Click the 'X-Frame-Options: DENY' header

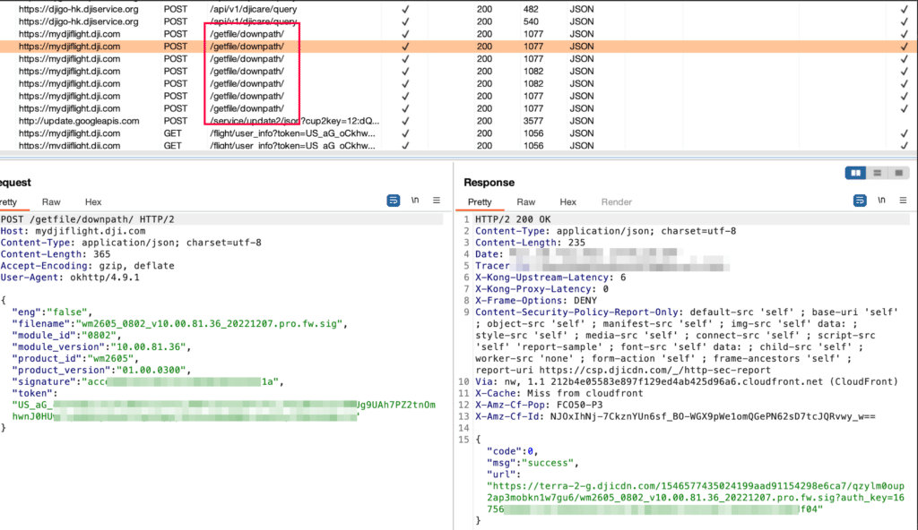(x=536, y=300)
